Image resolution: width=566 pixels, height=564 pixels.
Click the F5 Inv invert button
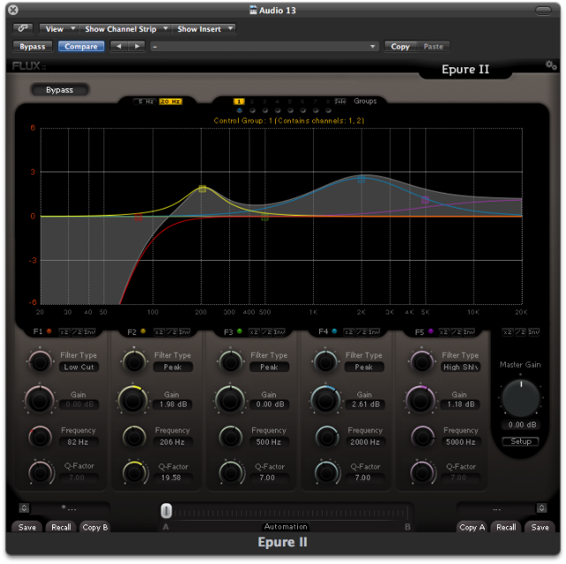tap(469, 332)
